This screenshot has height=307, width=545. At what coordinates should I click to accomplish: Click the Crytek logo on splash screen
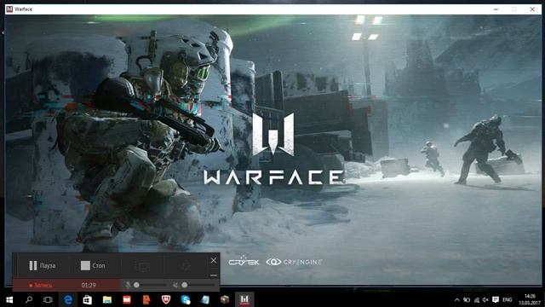(244, 261)
